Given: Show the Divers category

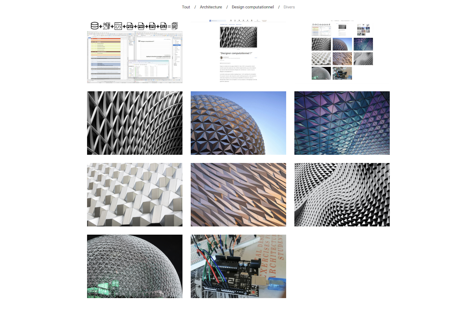Looking at the screenshot, I should pos(289,7).
